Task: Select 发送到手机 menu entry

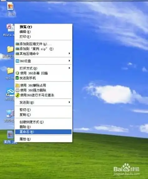Action: click(43, 78)
